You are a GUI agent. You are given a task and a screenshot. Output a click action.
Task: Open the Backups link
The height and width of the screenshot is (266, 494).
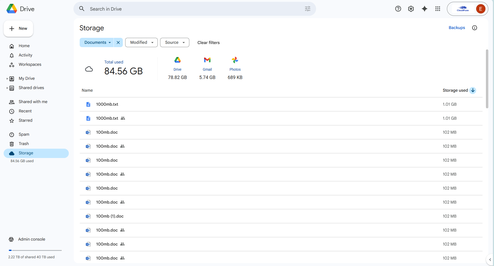pyautogui.click(x=456, y=28)
